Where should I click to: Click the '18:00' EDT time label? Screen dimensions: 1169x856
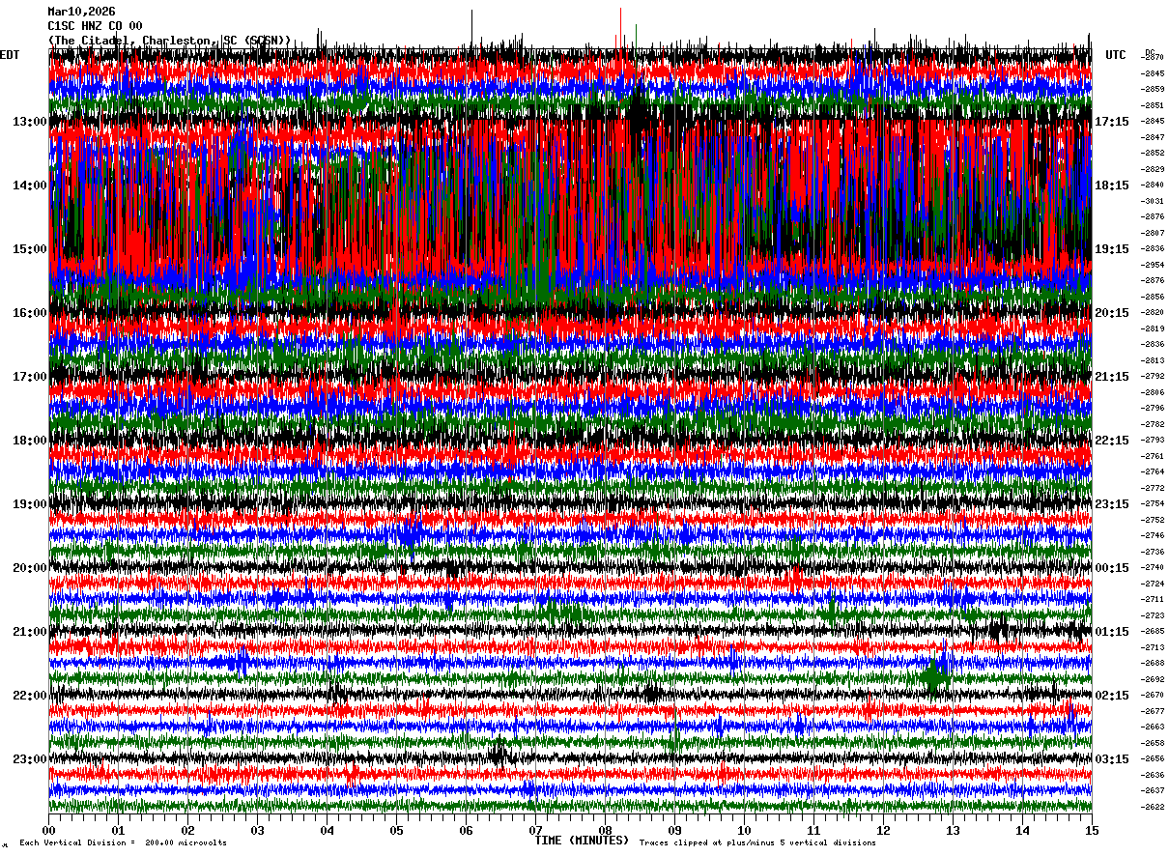[30, 441]
